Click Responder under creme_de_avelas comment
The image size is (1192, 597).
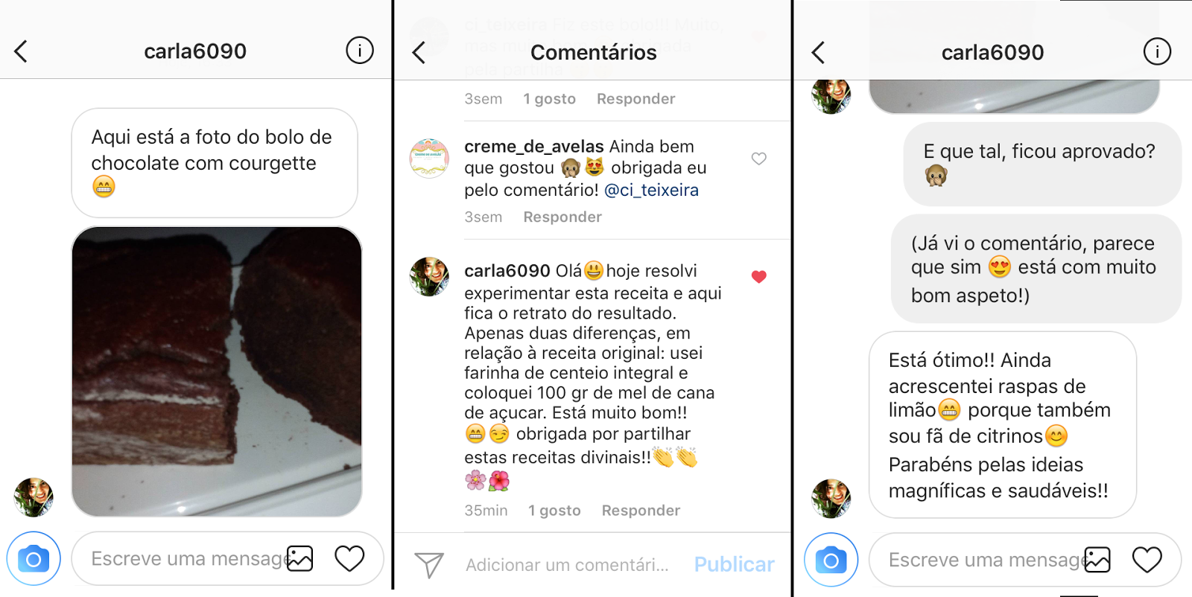(x=562, y=217)
